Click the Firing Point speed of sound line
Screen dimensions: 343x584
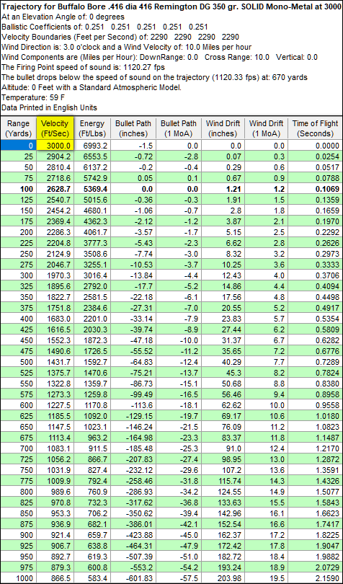(x=83, y=68)
